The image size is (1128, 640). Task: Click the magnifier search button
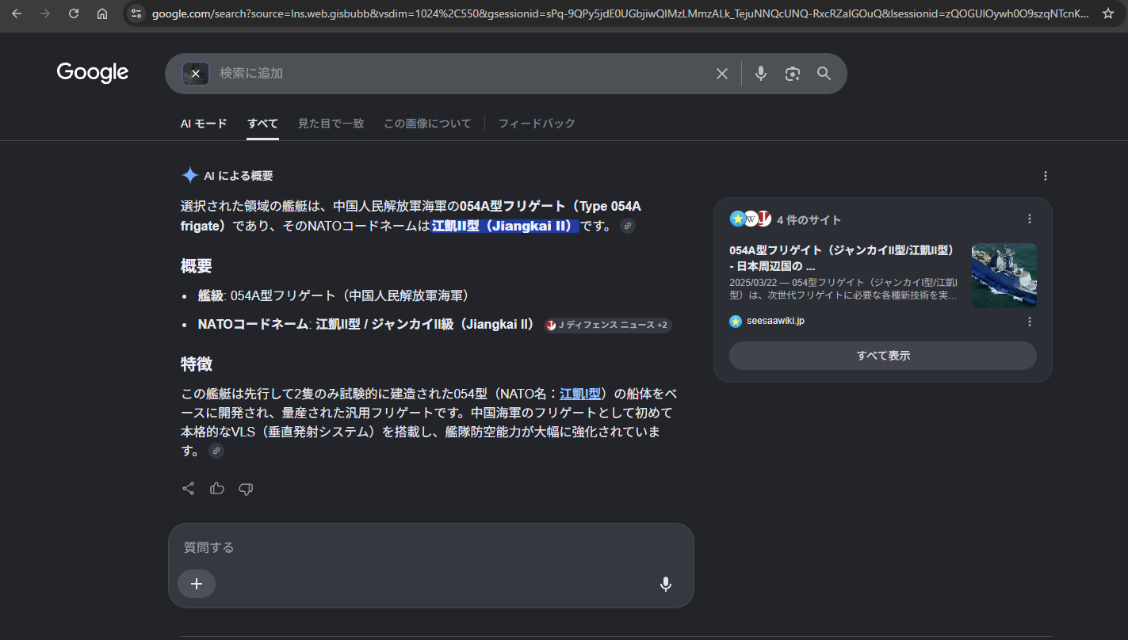click(824, 74)
